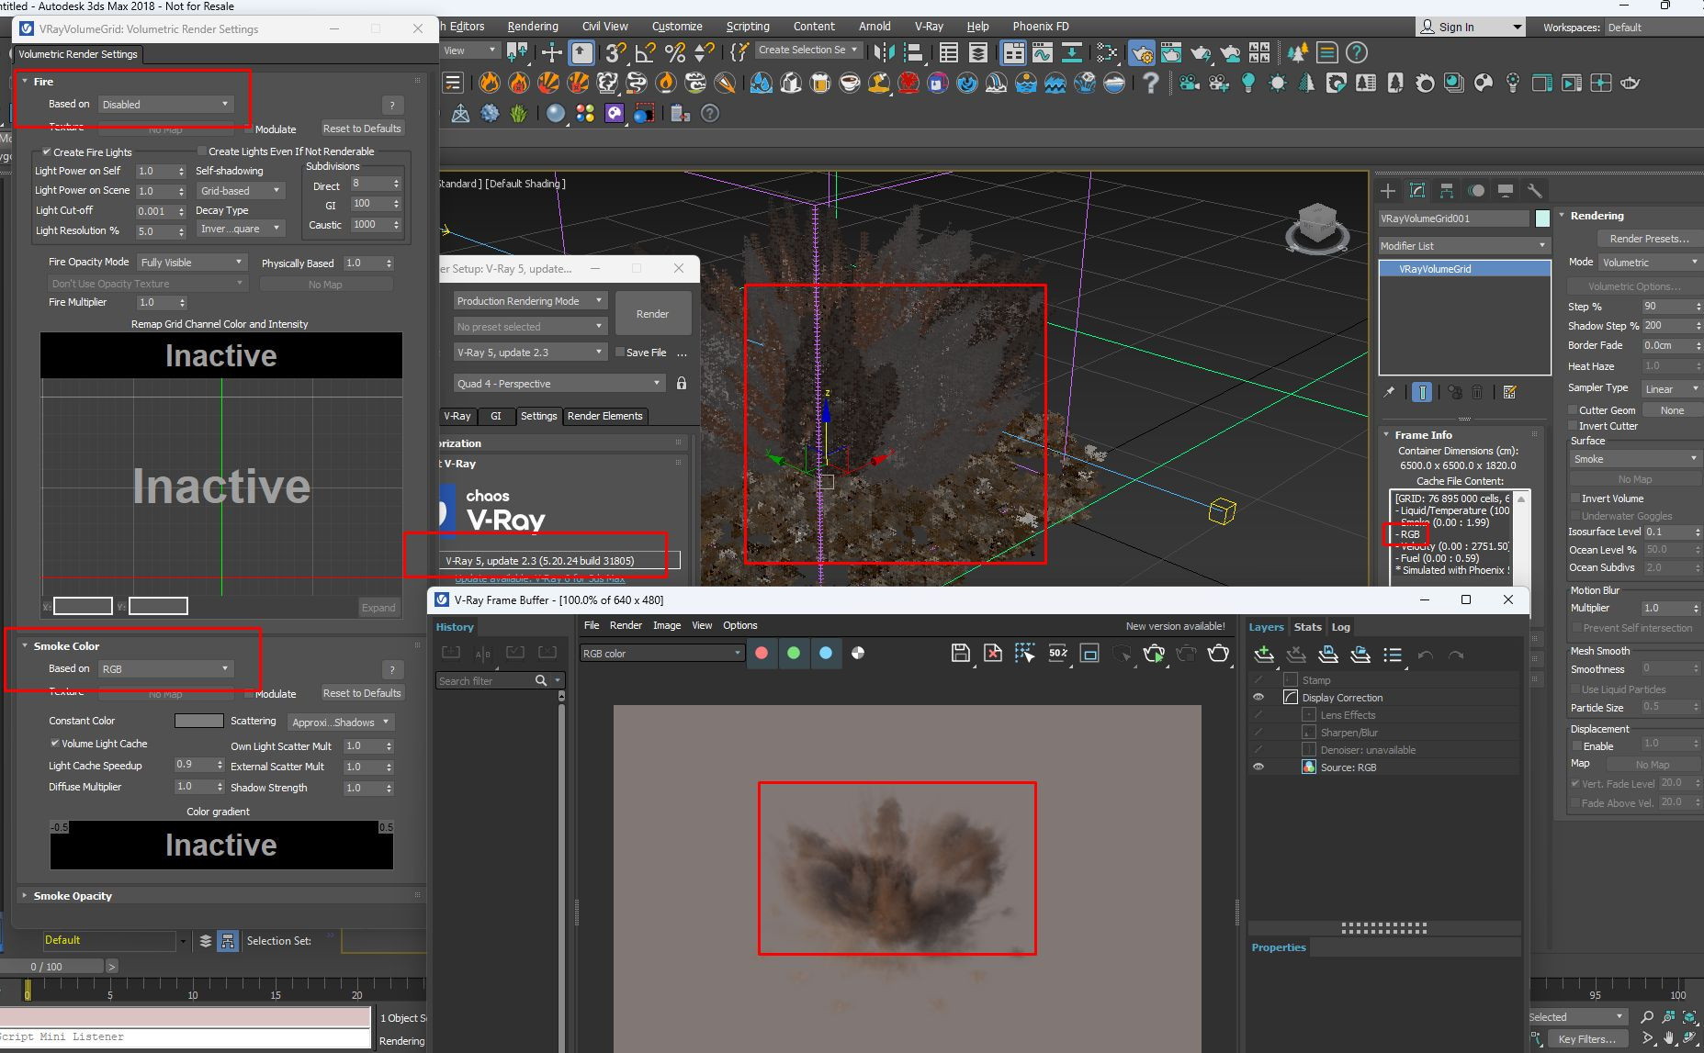Viewport: 1704px width, 1053px height.
Task: Open the Fire Based on dropdown
Action: pyautogui.click(x=165, y=104)
